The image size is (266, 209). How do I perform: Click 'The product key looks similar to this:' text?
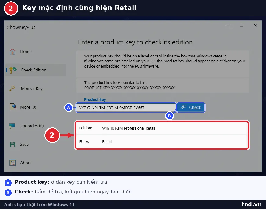click(116, 83)
